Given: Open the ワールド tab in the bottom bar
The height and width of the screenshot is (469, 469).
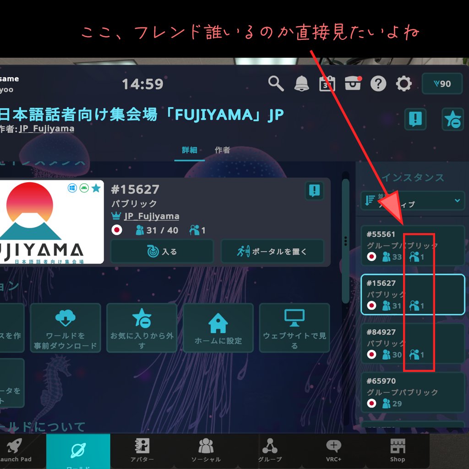Looking at the screenshot, I should click(x=78, y=451).
